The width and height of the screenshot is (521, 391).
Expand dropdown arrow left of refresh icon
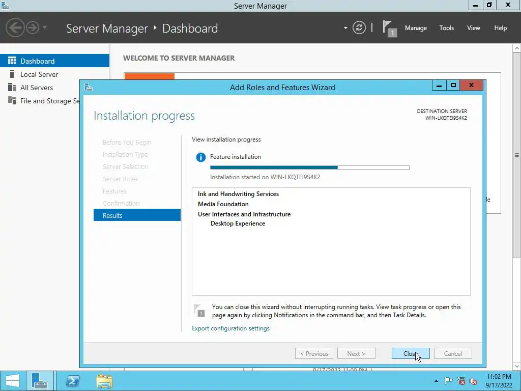[345, 28]
